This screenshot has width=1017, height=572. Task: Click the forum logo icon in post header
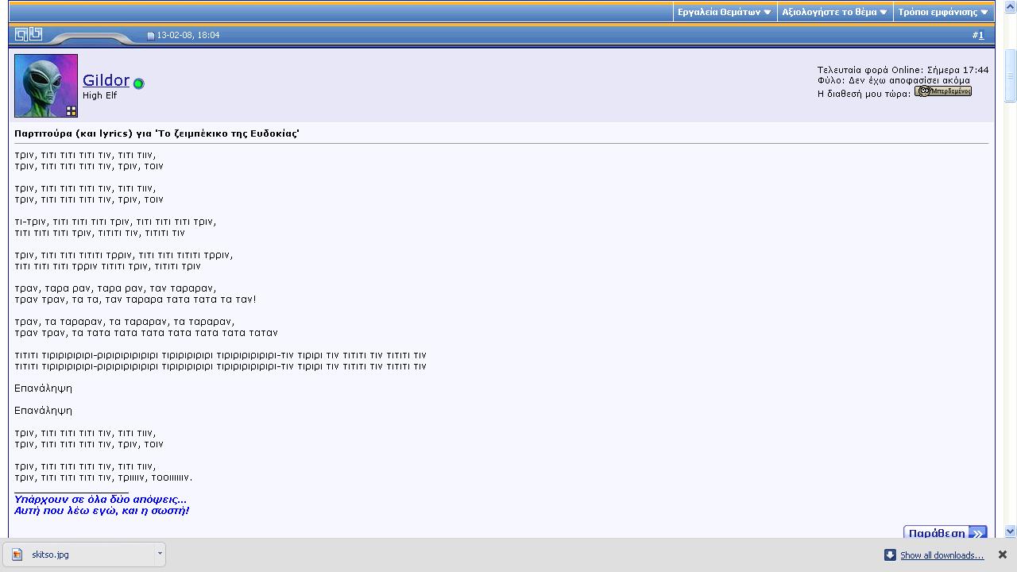pyautogui.click(x=29, y=34)
